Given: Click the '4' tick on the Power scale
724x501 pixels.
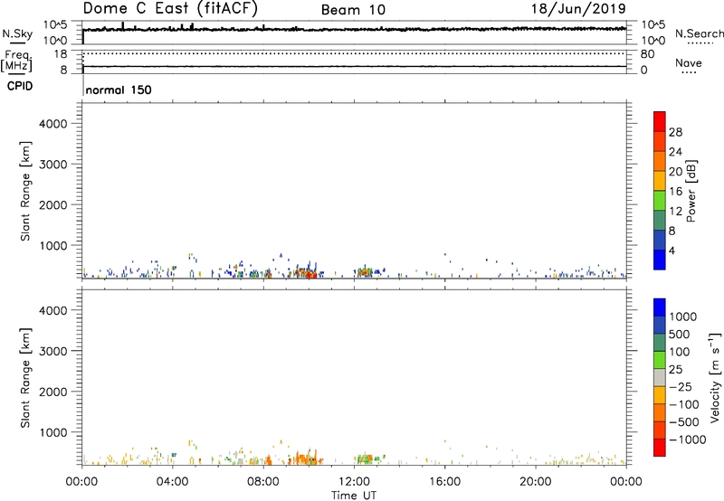Looking at the screenshot, I should pos(672,250).
